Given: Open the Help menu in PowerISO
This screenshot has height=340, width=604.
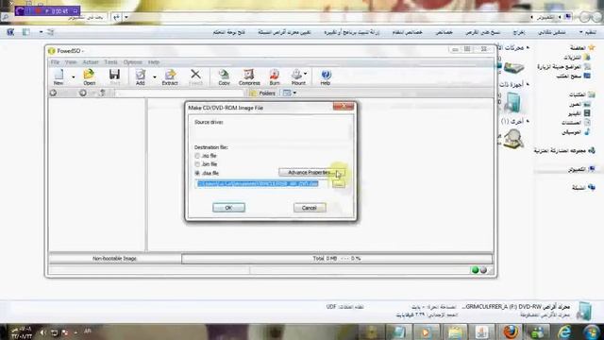Looking at the screenshot, I should [154, 62].
